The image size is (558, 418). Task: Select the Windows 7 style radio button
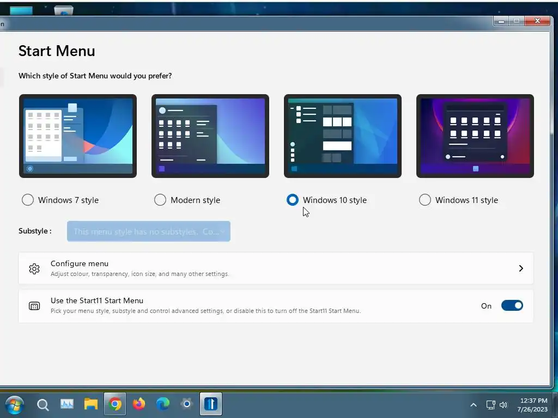click(28, 200)
